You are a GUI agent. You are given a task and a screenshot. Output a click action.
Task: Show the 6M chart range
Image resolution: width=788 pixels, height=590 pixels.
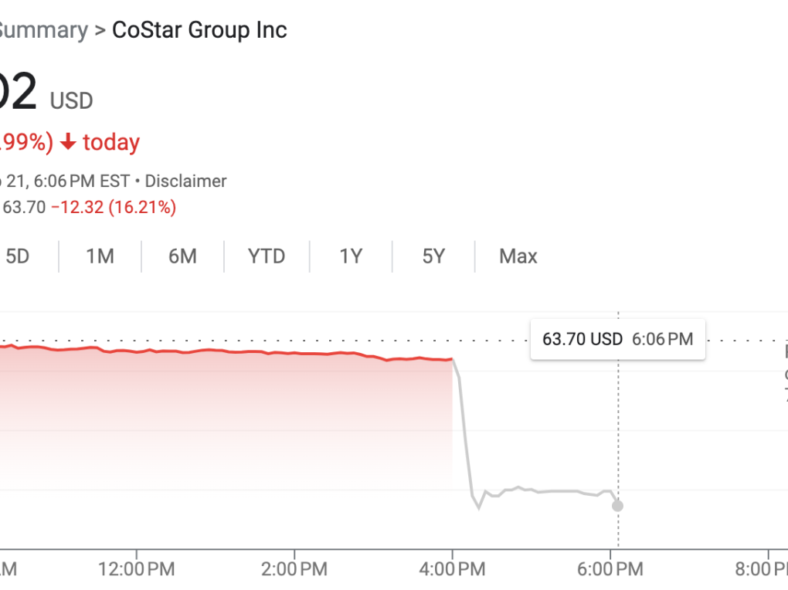(182, 256)
